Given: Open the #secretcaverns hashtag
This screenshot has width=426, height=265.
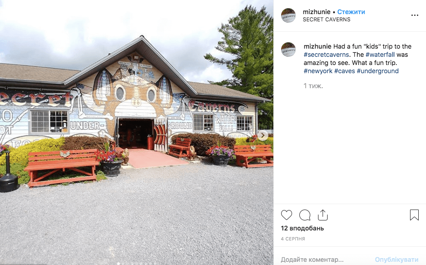Looking at the screenshot, I should [x=326, y=55].
